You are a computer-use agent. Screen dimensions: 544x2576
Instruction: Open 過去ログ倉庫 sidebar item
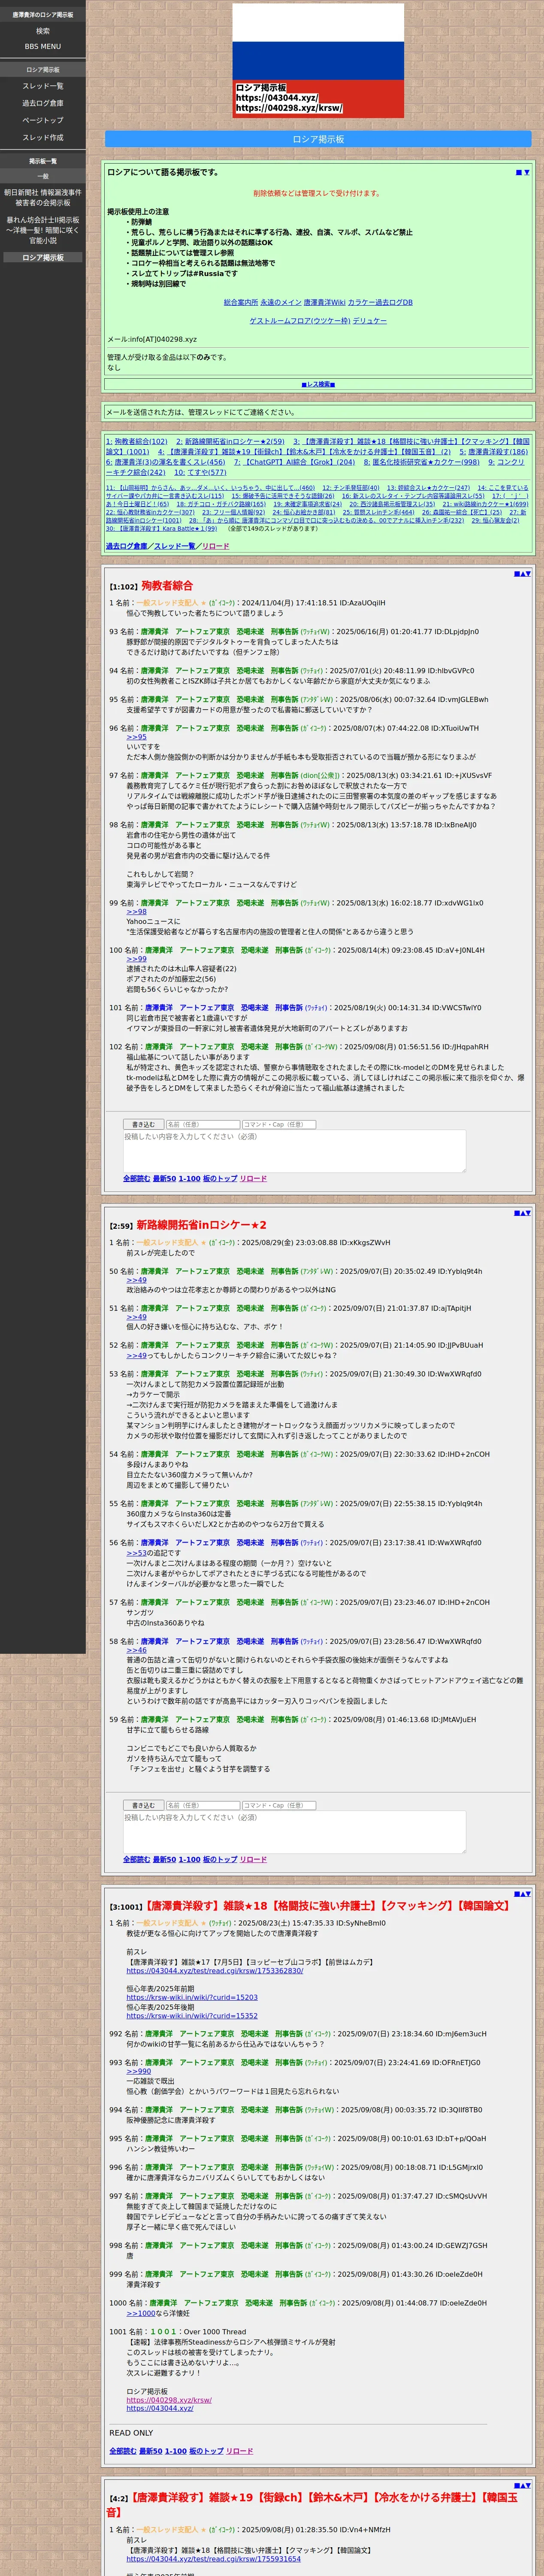43,103
